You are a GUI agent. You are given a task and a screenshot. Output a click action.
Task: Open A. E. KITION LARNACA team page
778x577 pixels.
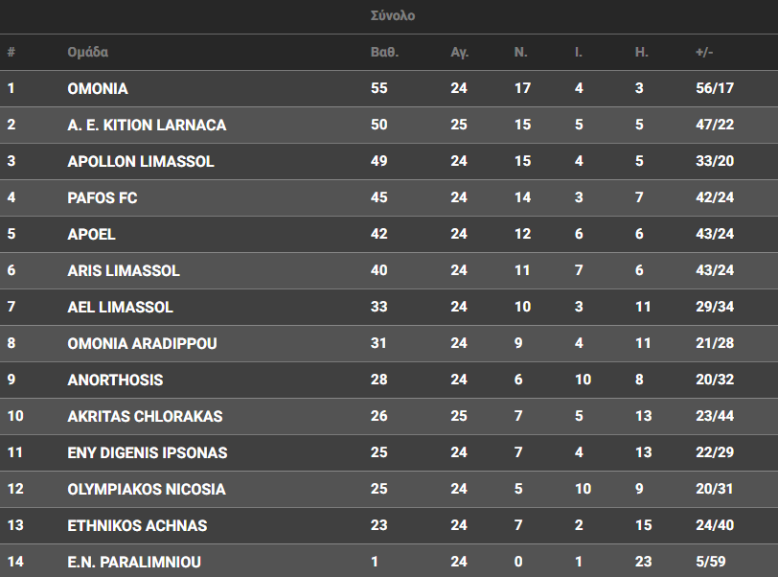(x=147, y=126)
